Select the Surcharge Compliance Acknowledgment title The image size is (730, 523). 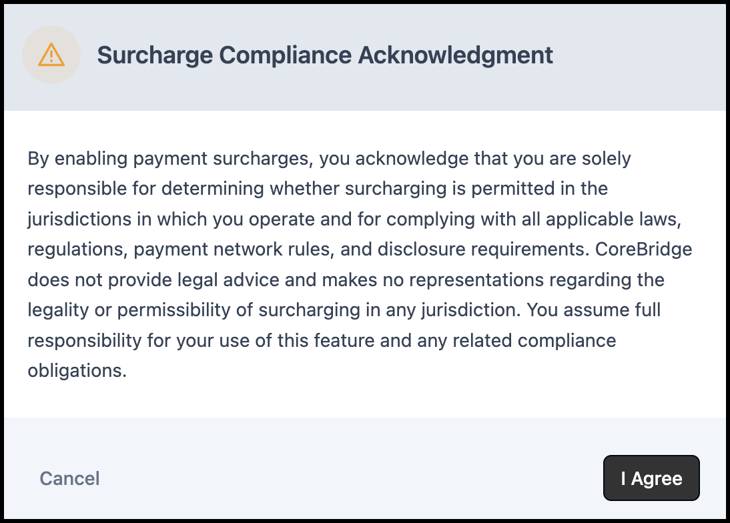coord(324,55)
